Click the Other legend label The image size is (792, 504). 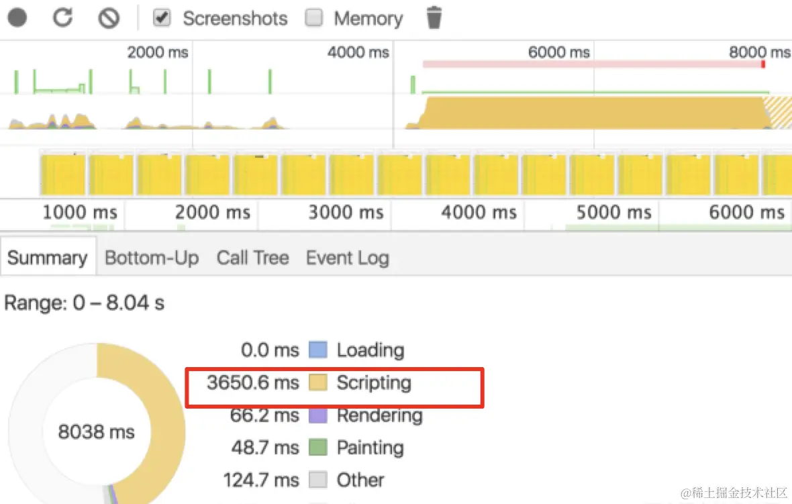360,480
